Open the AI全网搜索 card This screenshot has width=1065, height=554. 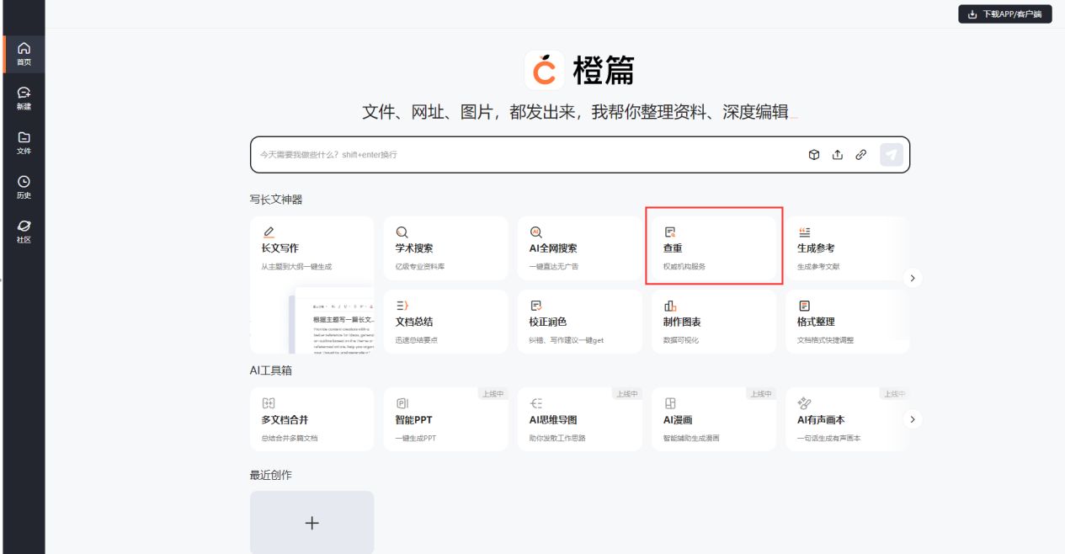click(x=579, y=248)
